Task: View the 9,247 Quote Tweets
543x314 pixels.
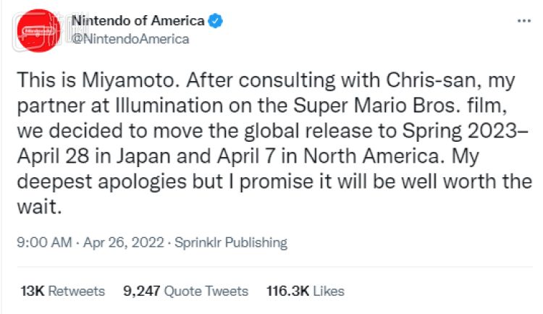Action: [185, 291]
